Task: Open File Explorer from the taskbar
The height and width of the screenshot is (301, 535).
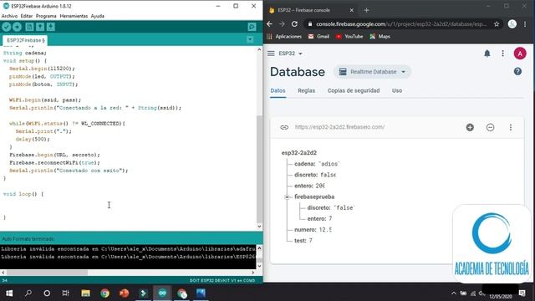Action: [x=85, y=293]
